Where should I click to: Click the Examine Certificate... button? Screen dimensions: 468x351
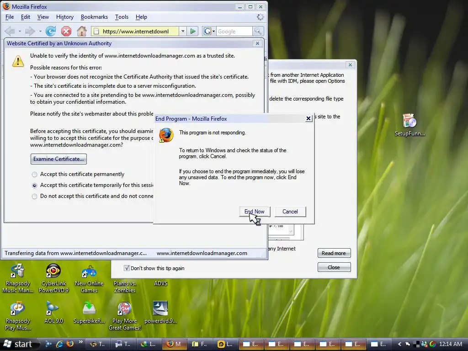[x=58, y=159]
